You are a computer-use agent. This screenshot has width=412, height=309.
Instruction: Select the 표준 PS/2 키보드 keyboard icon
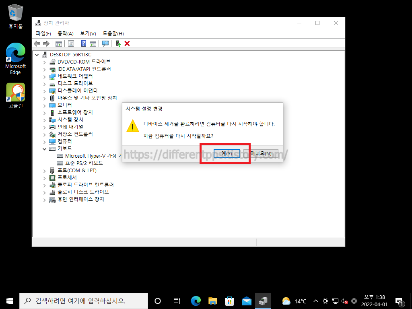pyautogui.click(x=60, y=163)
